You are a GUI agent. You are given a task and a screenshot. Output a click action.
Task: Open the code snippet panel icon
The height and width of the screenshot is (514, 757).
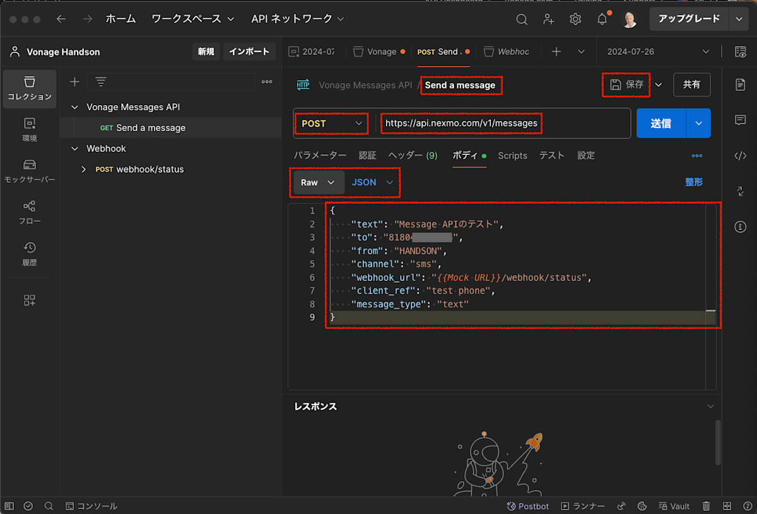point(741,156)
